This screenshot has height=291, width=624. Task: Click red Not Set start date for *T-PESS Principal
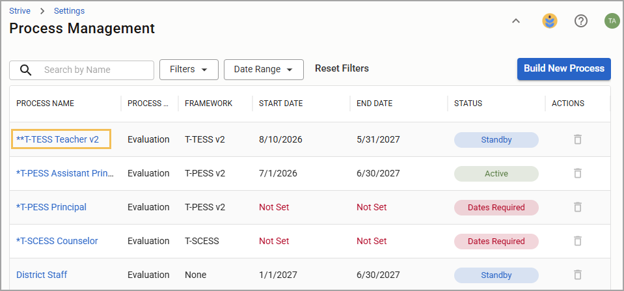coord(274,207)
